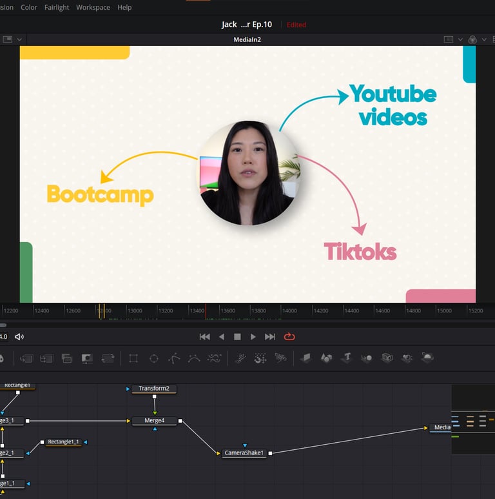
Task: Add a Camera 3D node
Action: pyautogui.click(x=387, y=358)
